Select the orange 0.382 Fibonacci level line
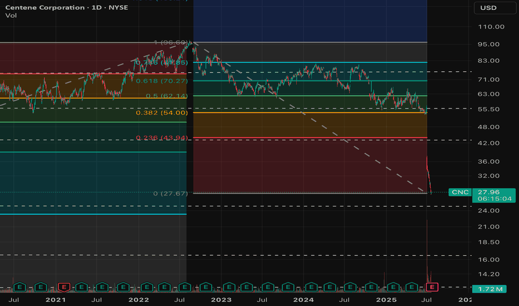519x306 pixels. [x=310, y=113]
